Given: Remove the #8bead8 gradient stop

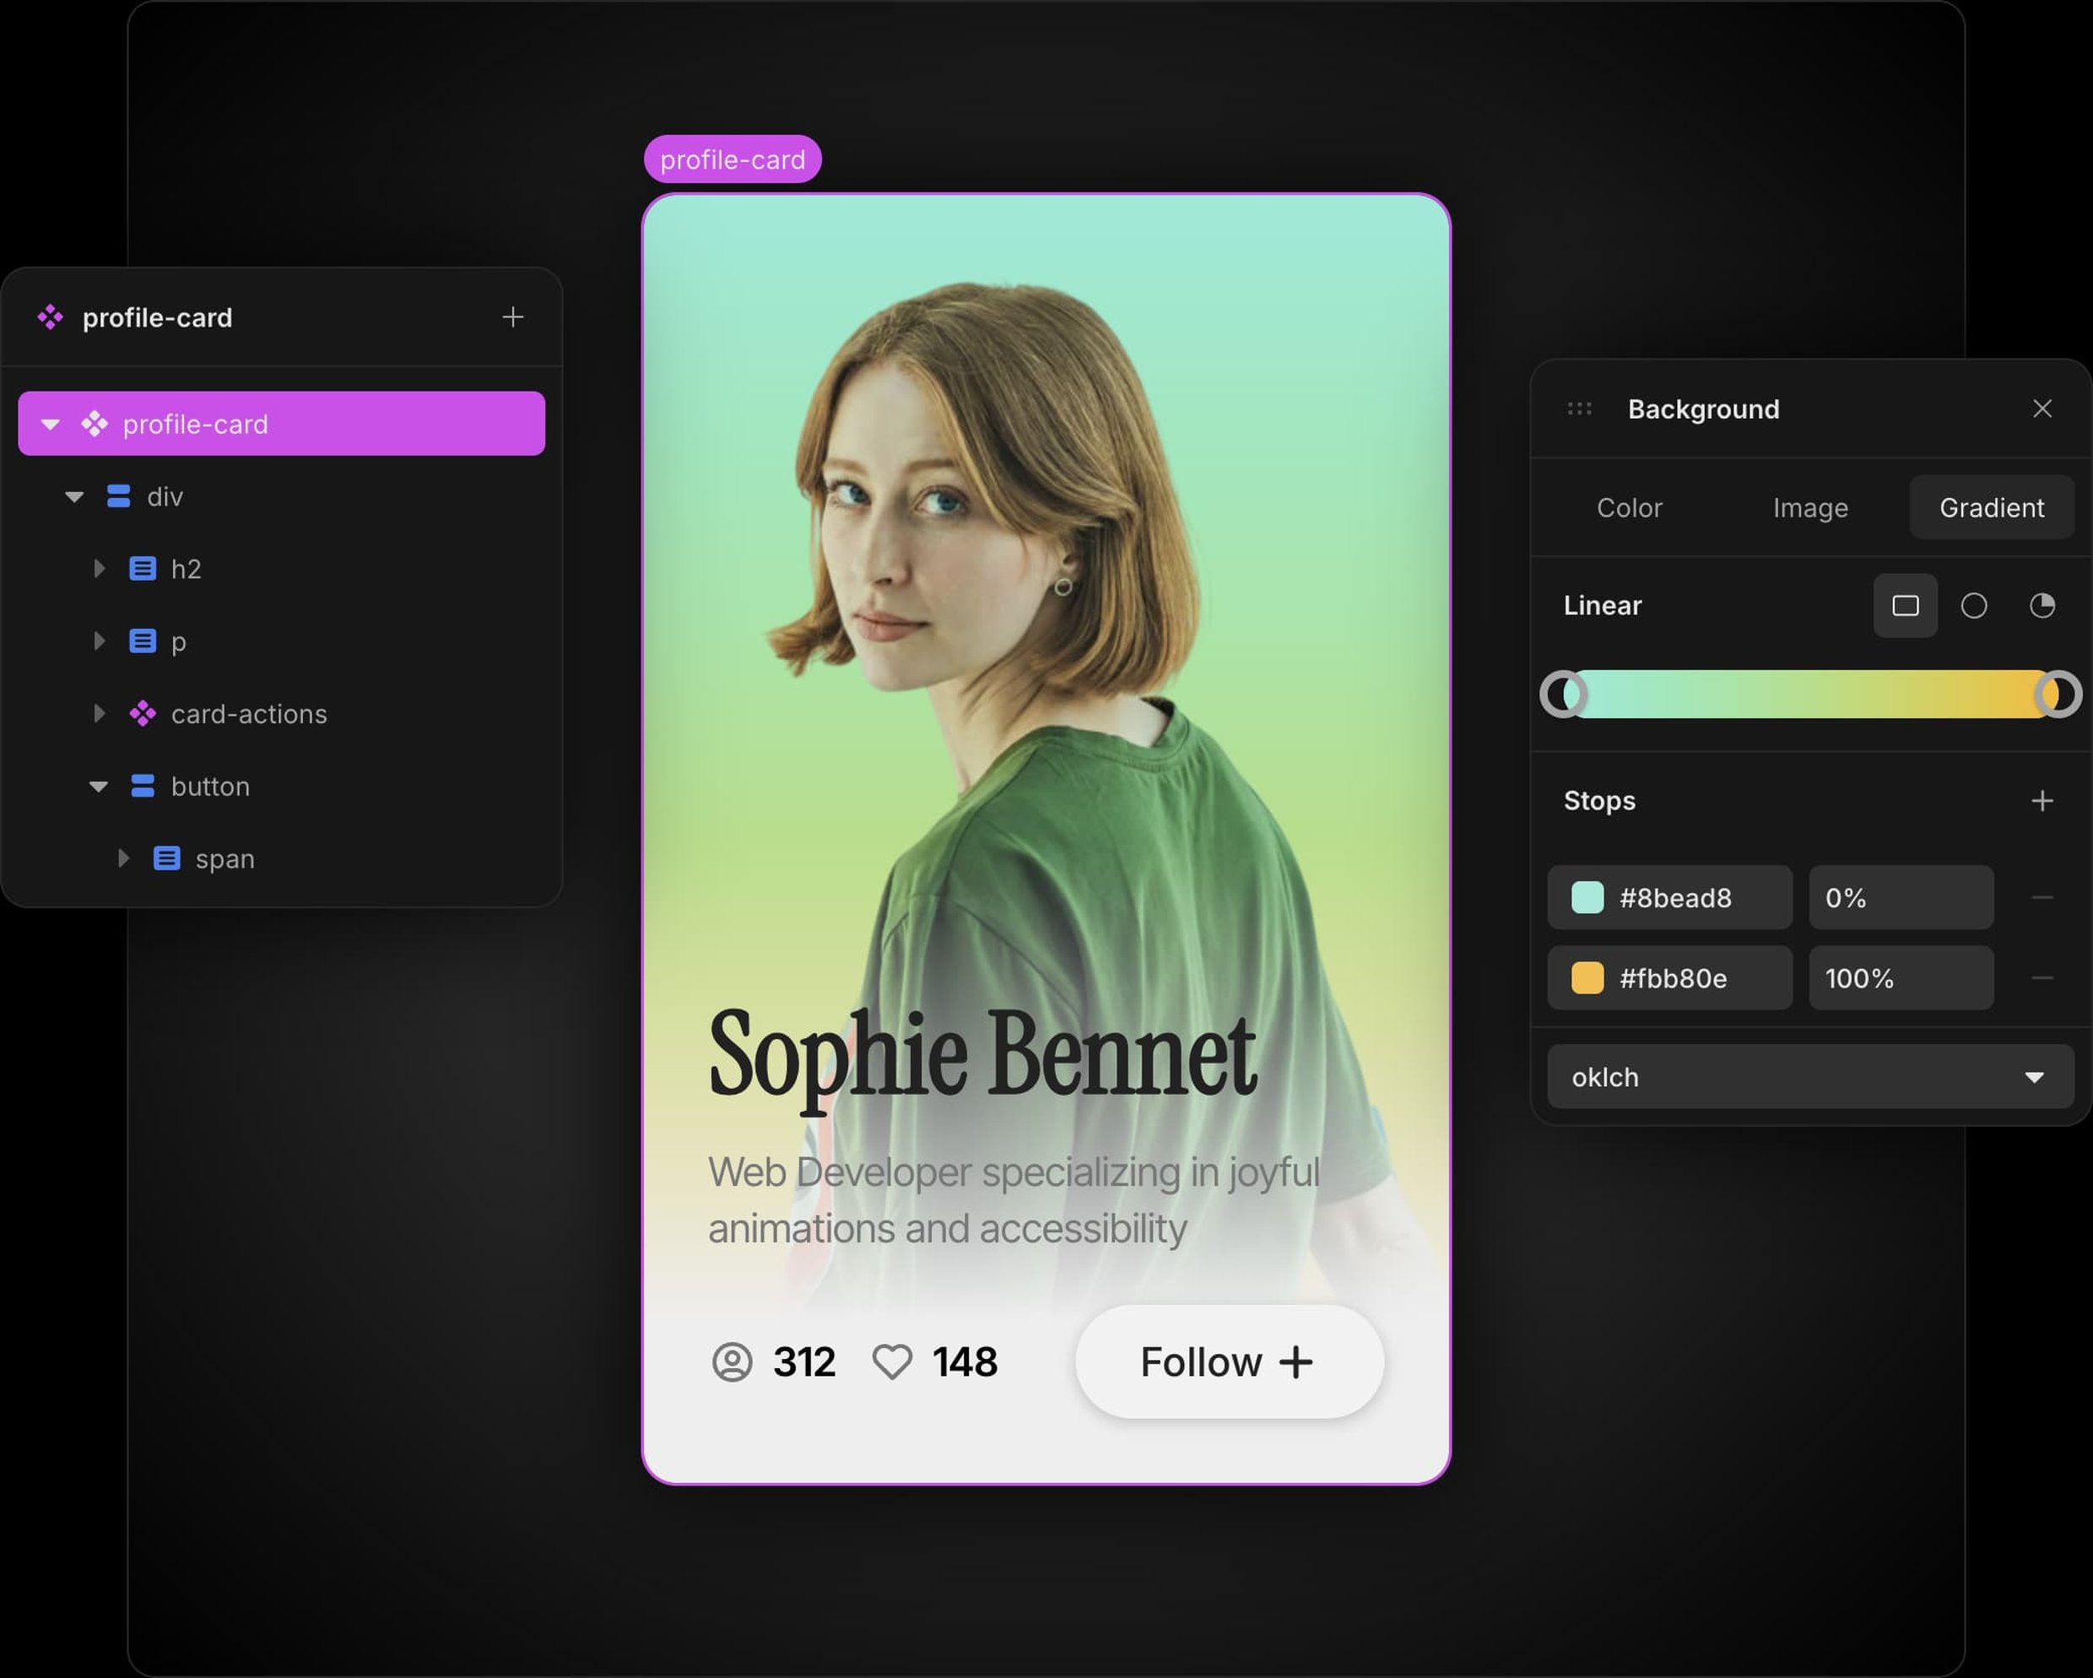Looking at the screenshot, I should click(x=2042, y=897).
